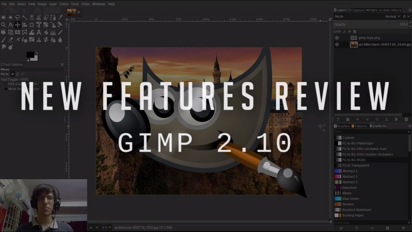Screen dimensions: 412x232
Task: Click the black foreground color swatch
Action: (x=30, y=55)
